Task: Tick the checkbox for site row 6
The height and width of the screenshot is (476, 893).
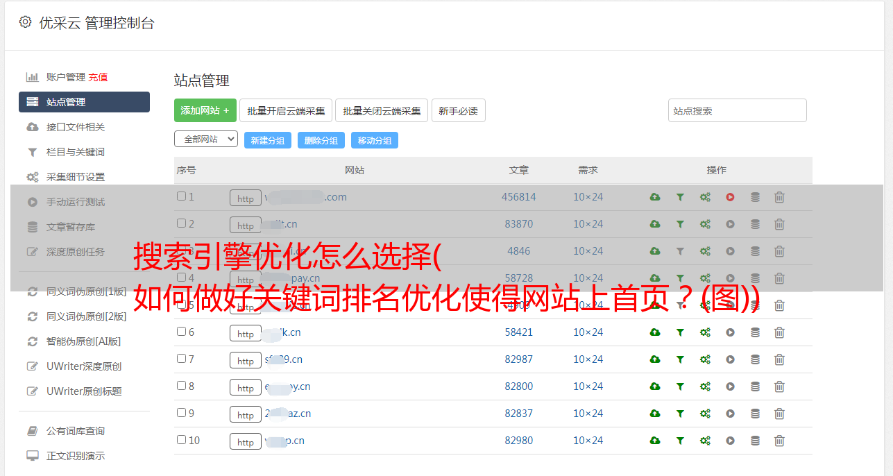Action: [x=181, y=332]
